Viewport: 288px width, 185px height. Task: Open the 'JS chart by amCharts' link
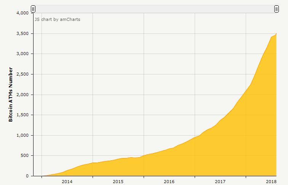(58, 19)
